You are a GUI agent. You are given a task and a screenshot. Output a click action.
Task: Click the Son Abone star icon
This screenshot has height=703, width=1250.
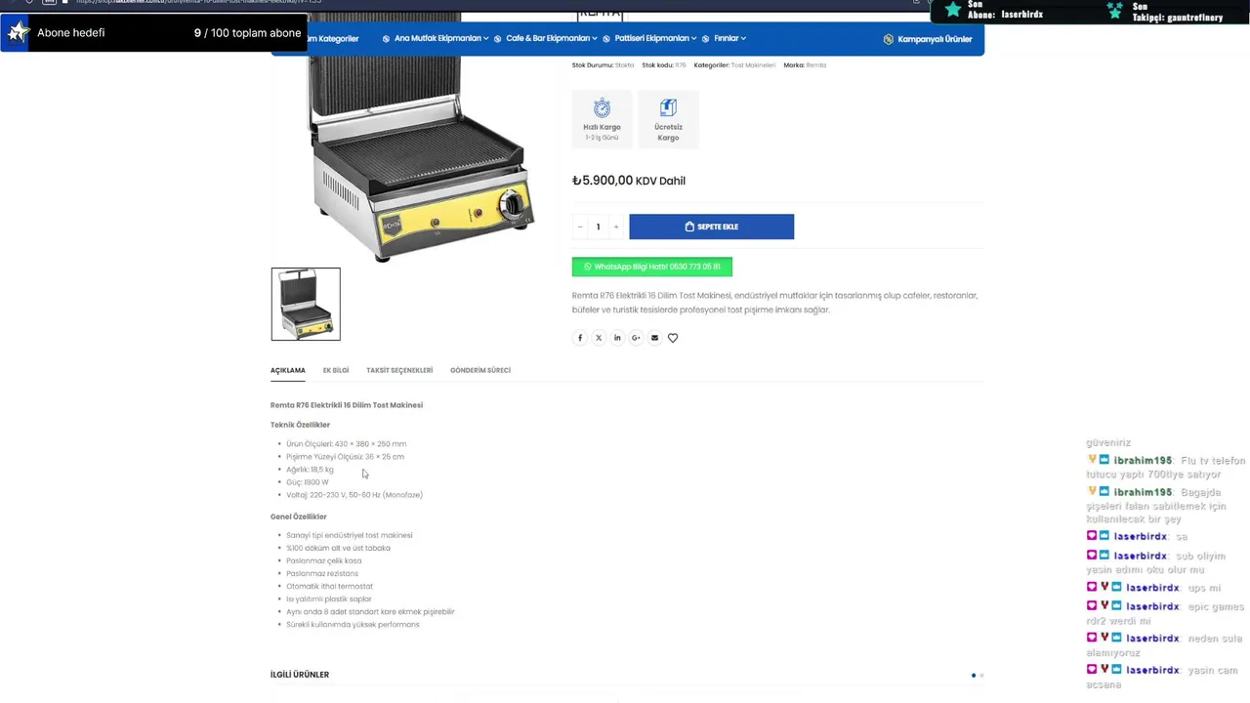953,10
